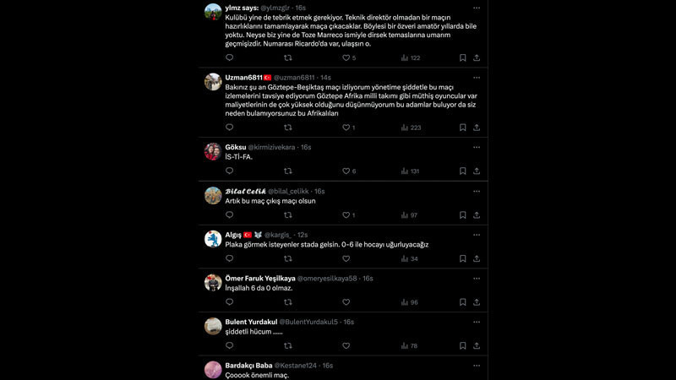676x380 pixels.
Task: Reply to Algış's tweet
Action: click(x=229, y=258)
